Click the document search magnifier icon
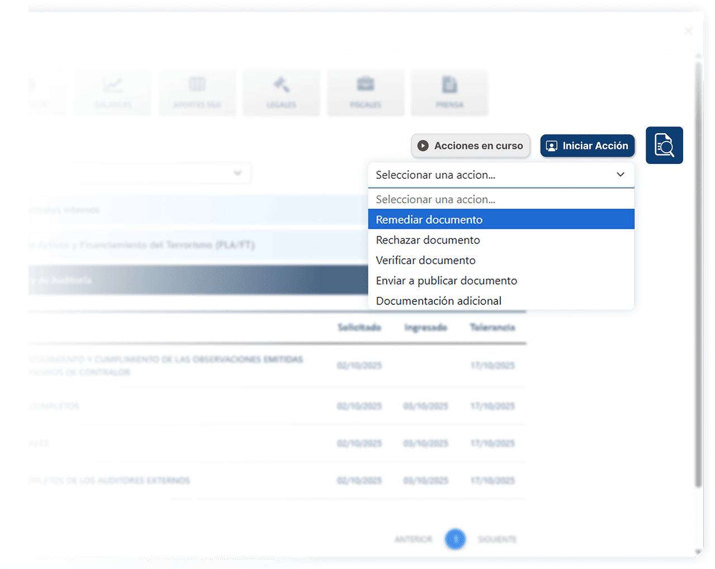Screen dimensions: 715x569 pos(664,145)
